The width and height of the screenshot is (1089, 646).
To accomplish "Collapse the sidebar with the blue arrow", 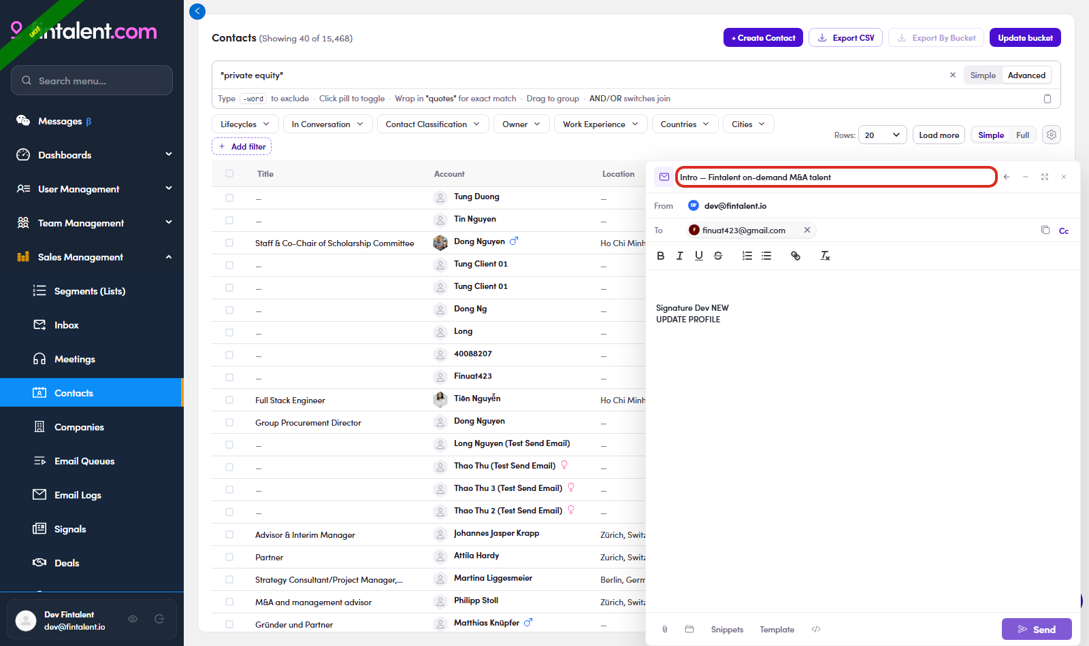I will point(197,11).
